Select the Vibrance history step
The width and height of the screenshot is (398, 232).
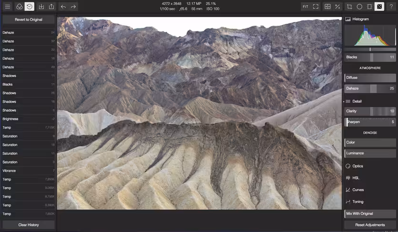(29, 171)
